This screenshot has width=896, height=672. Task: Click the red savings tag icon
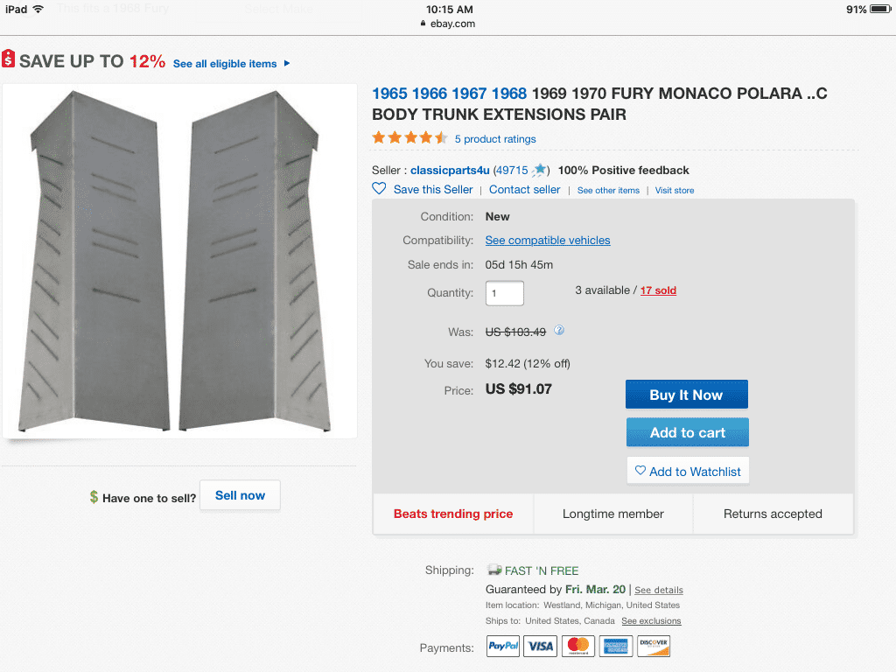click(x=9, y=59)
